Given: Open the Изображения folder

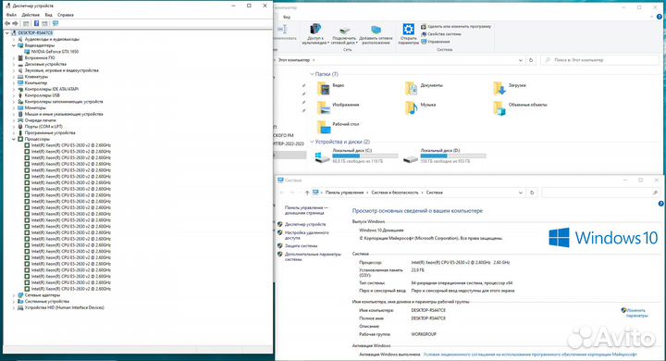Looking at the screenshot, I should coord(339,108).
